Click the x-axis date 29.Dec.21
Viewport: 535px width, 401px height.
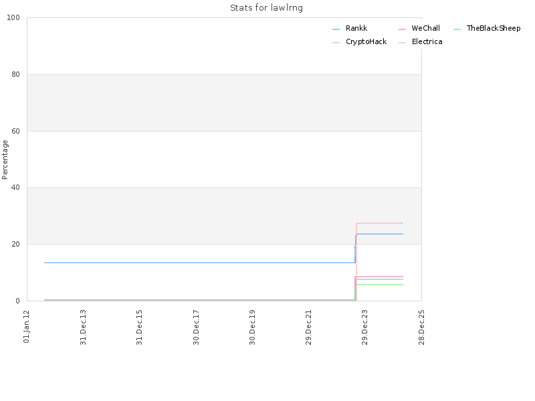click(x=309, y=327)
